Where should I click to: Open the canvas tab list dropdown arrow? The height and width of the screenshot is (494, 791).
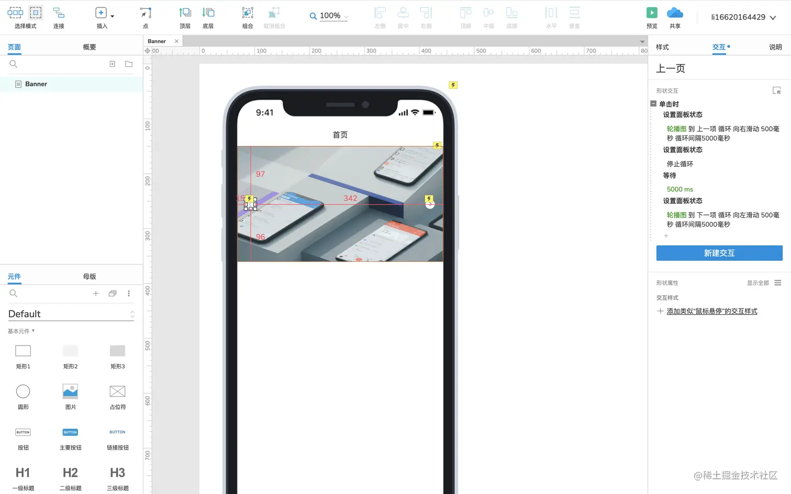[642, 42]
